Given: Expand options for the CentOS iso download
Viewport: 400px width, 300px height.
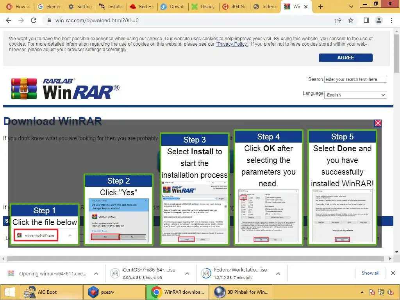Looking at the screenshot, I should point(187,273).
